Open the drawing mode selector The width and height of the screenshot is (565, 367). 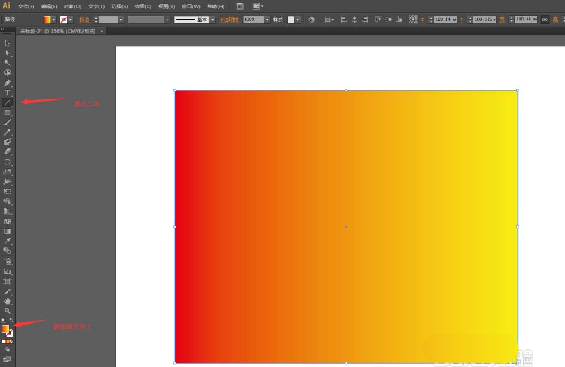(7, 349)
